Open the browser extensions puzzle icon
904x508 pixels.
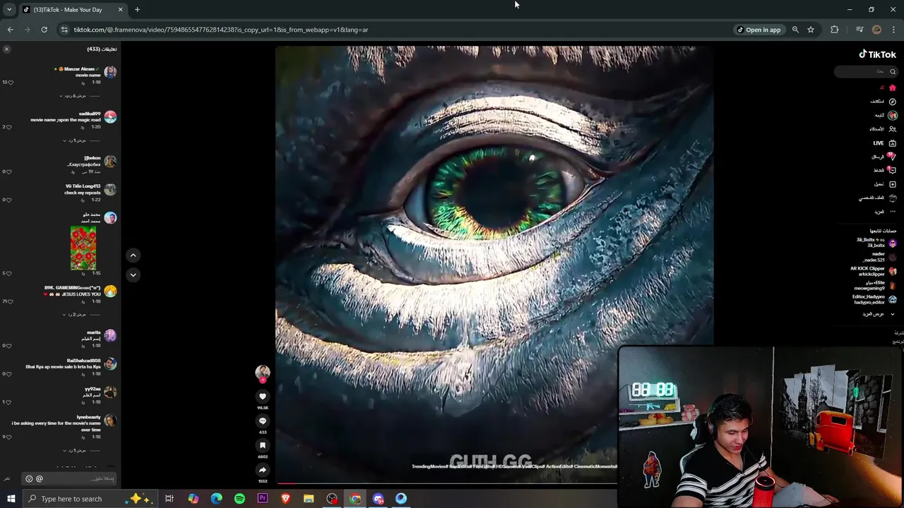(835, 30)
